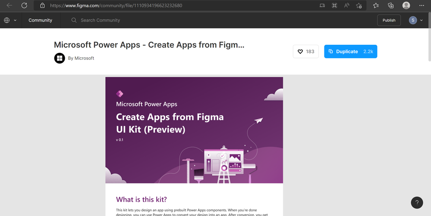The width and height of the screenshot is (431, 216).
Task: Click the Power Apps diamond logo in cover
Action: tap(120, 94)
